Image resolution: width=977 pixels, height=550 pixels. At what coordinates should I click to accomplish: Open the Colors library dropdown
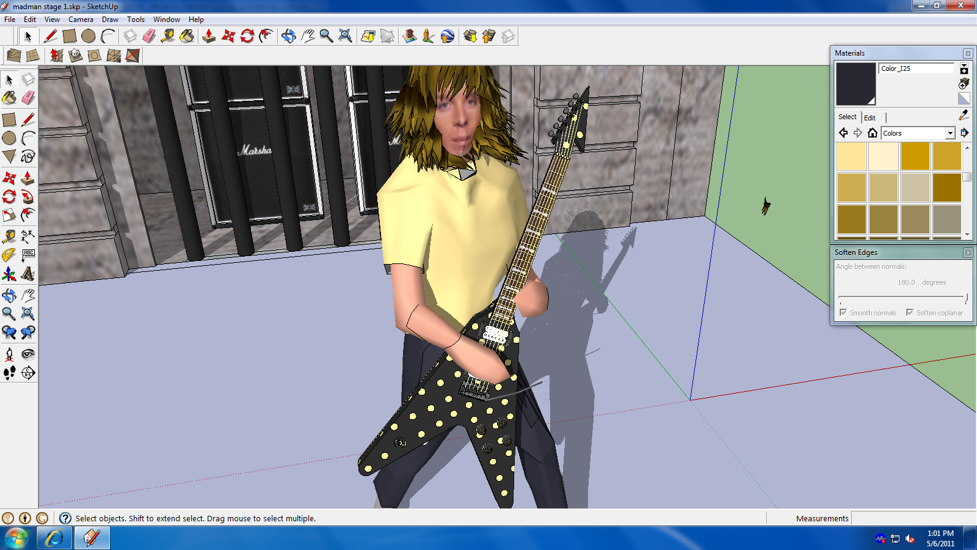(x=950, y=133)
